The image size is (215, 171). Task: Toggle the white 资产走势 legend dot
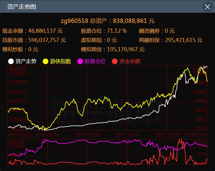(11, 61)
